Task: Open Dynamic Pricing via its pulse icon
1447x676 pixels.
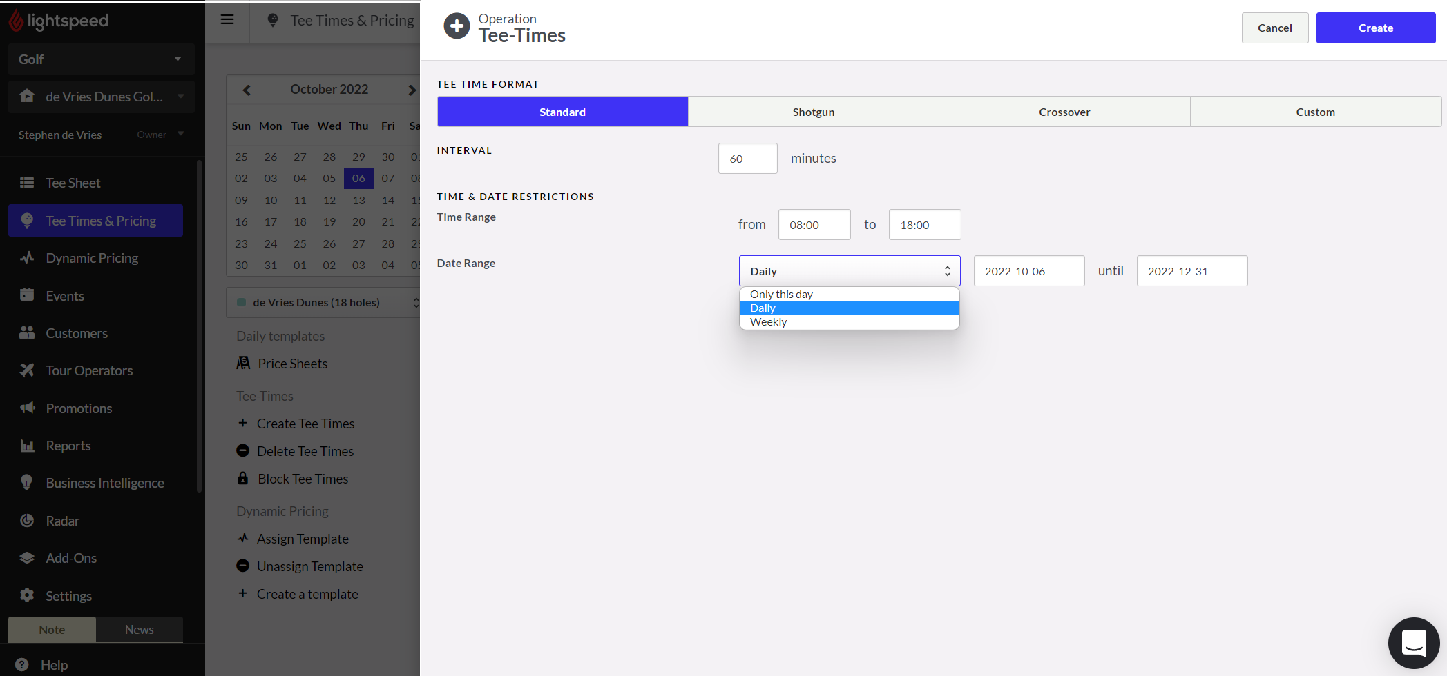Action: coord(27,258)
